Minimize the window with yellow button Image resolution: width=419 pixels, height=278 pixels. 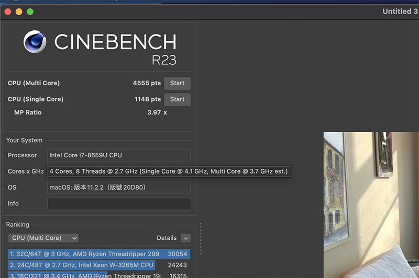tap(19, 11)
